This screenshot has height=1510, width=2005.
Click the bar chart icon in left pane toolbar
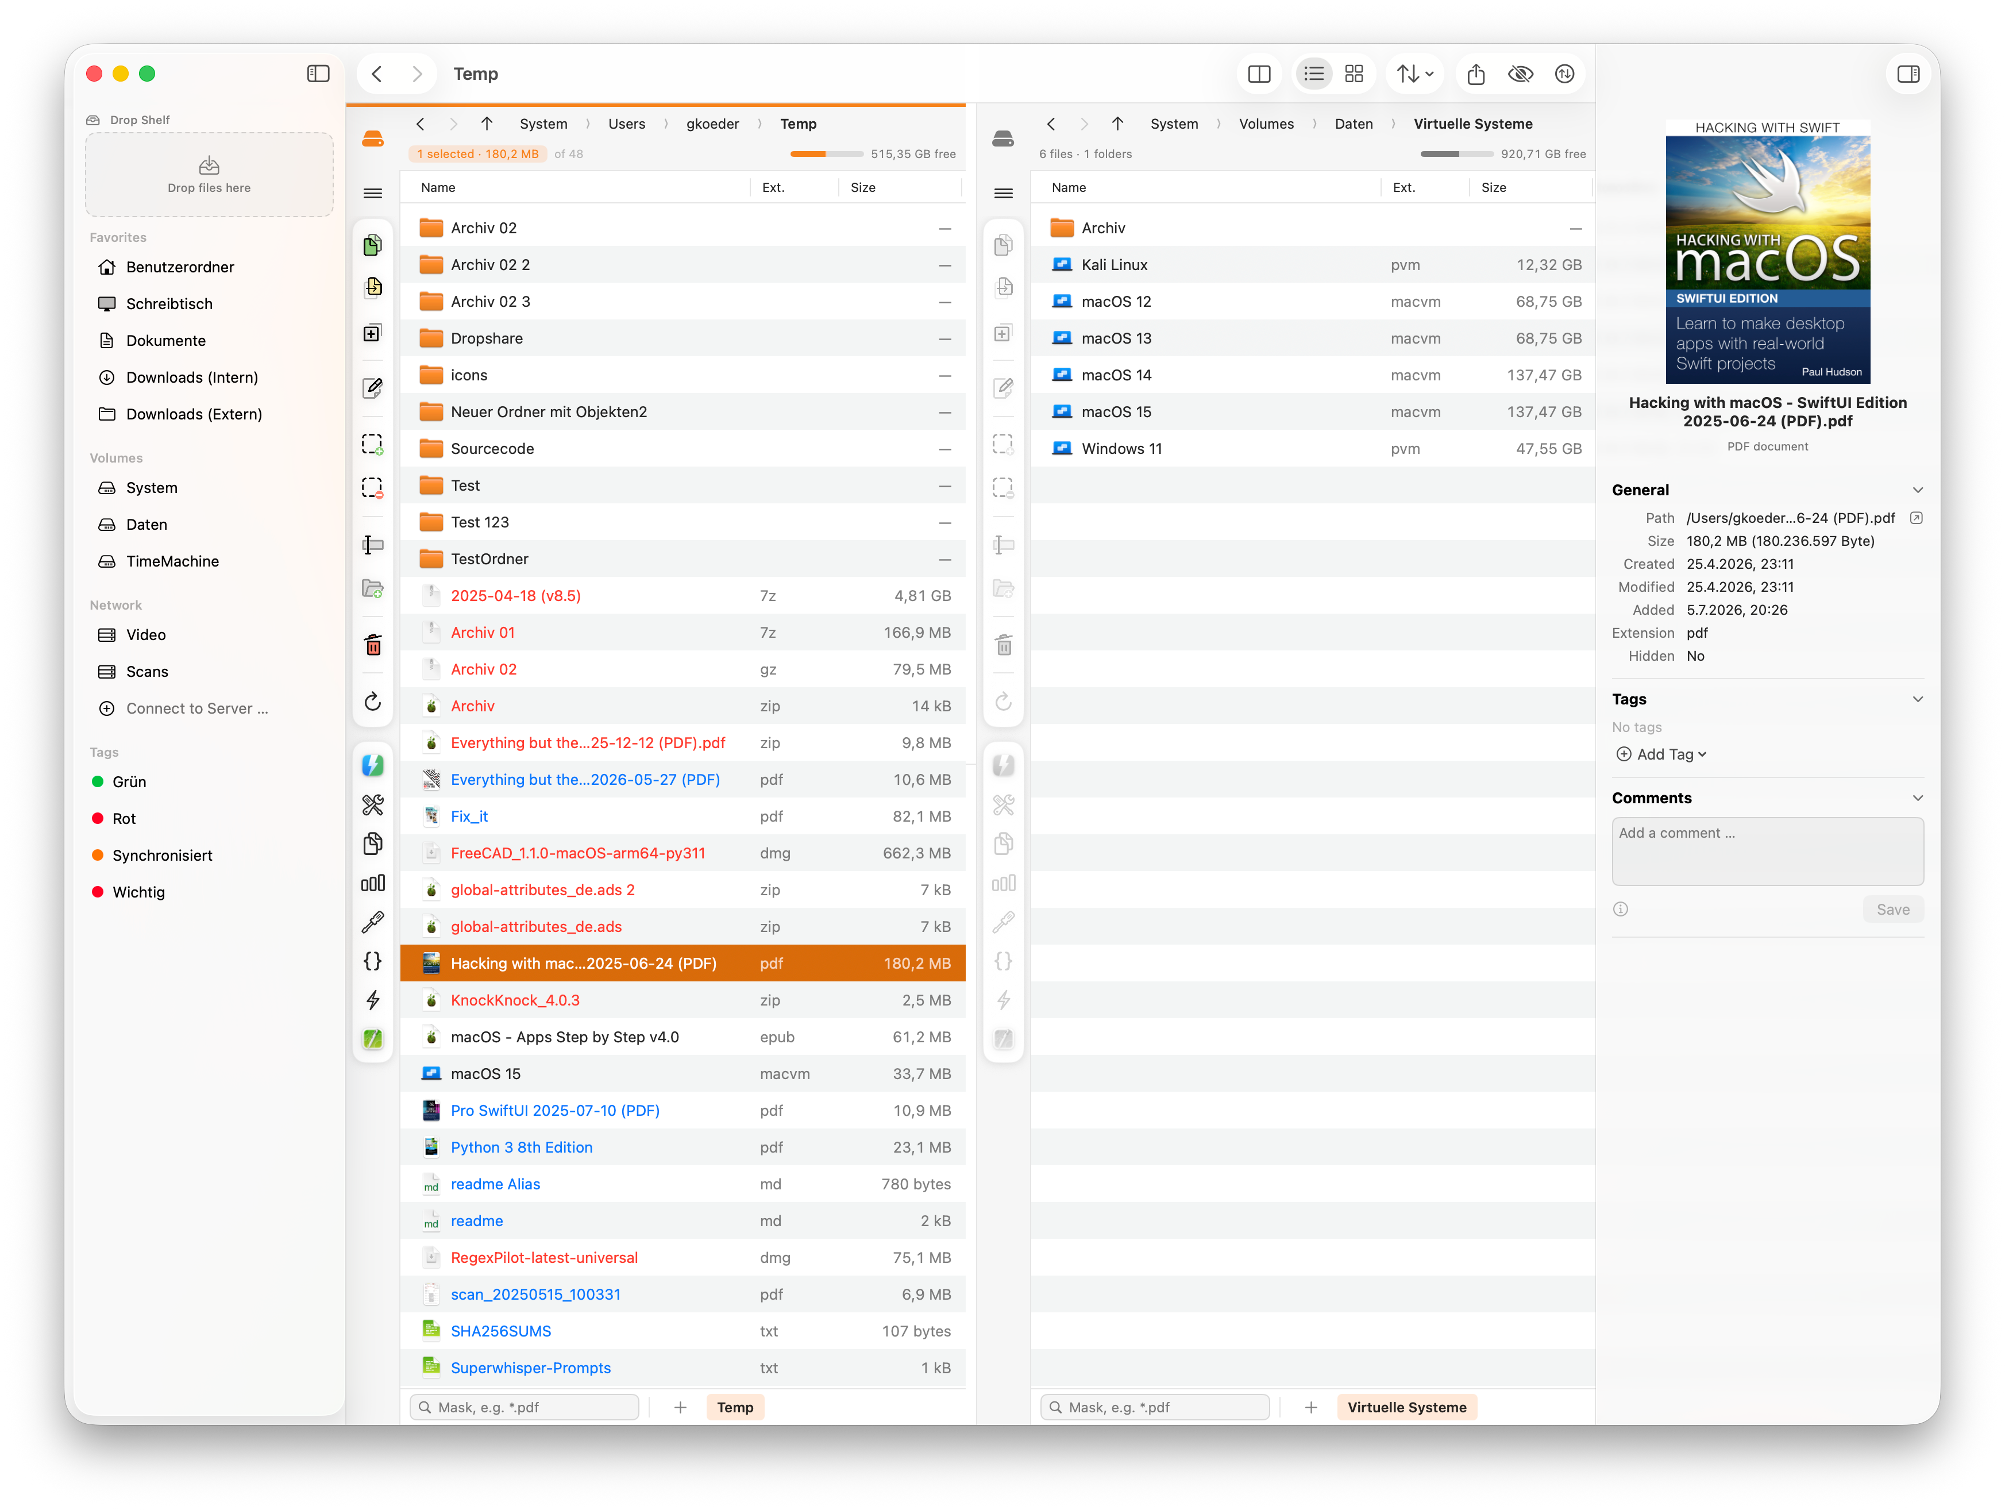372,883
